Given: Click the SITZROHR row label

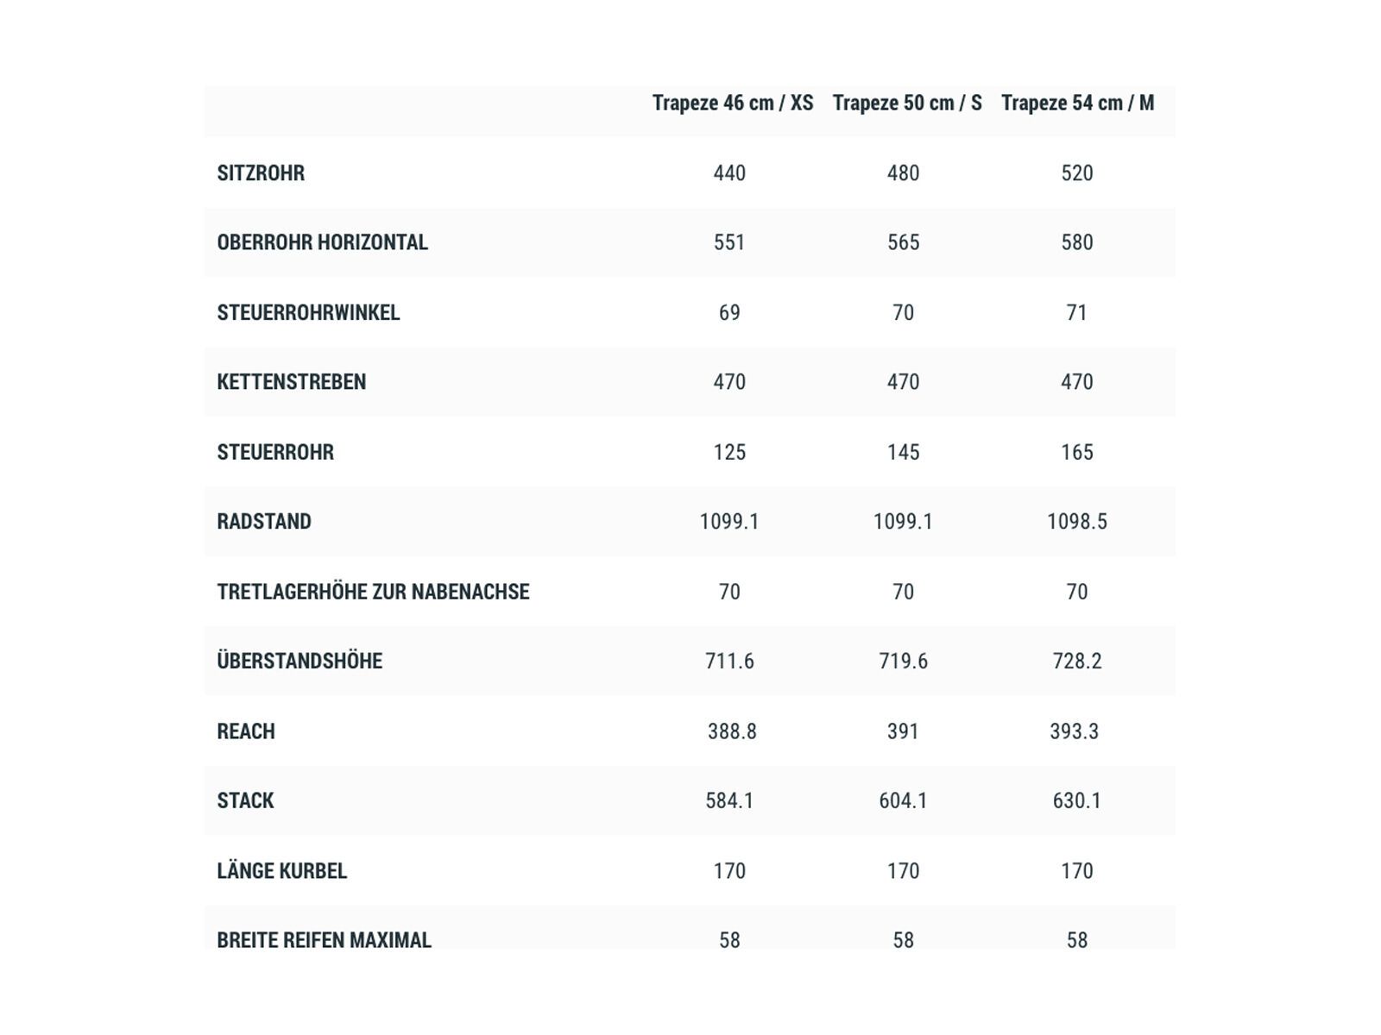Looking at the screenshot, I should 261,173.
